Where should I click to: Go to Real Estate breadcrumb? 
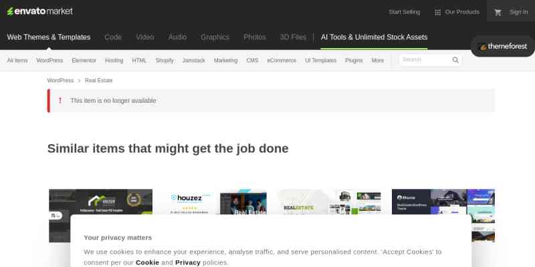point(98,81)
